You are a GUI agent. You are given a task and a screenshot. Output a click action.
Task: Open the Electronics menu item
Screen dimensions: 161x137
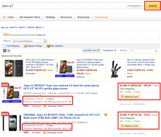point(66,17)
